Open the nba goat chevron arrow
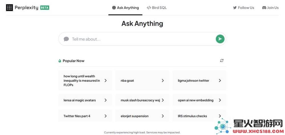The image size is (285, 135). pos(163,81)
